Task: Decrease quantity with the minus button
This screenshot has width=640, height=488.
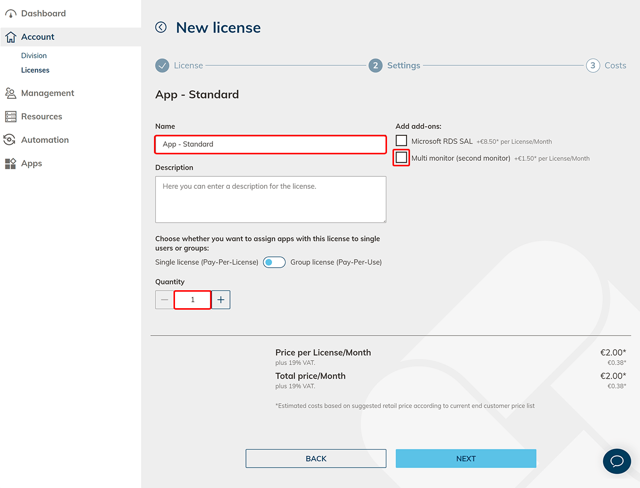Action: coord(164,300)
